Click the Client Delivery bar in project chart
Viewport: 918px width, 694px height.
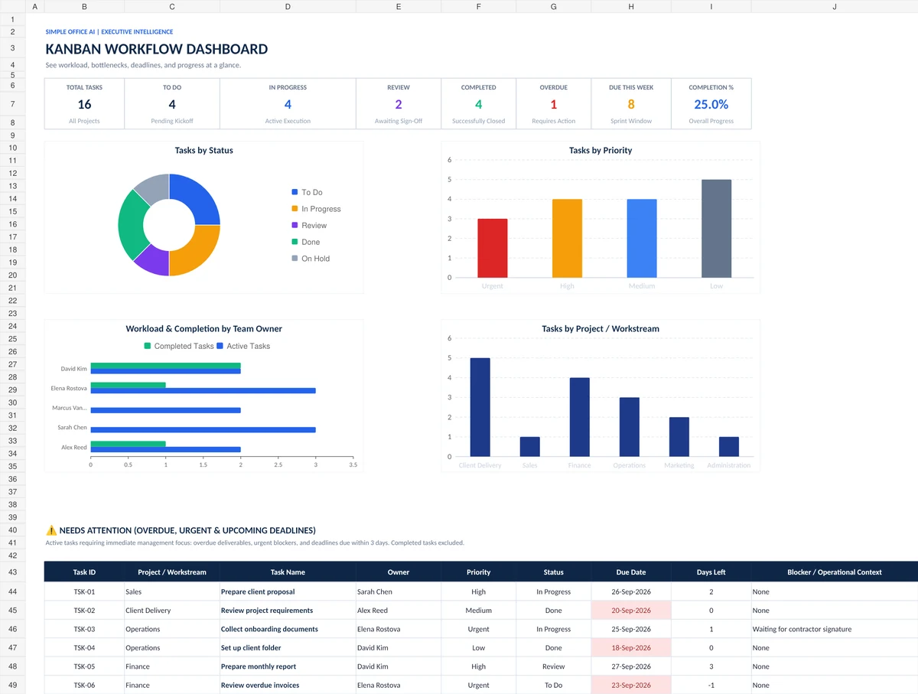[480, 407]
